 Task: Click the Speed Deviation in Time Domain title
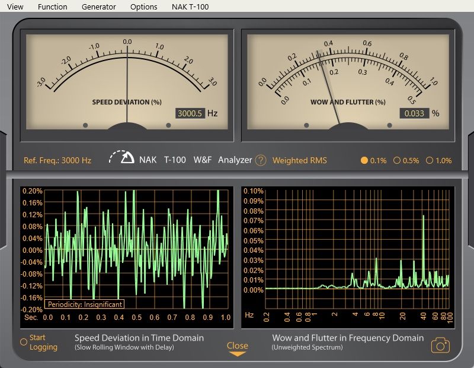[x=139, y=338]
